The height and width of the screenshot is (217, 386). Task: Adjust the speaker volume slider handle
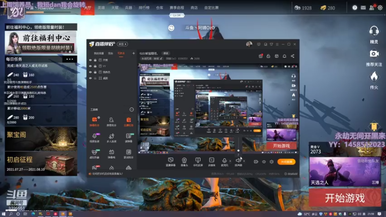[x=238, y=150]
